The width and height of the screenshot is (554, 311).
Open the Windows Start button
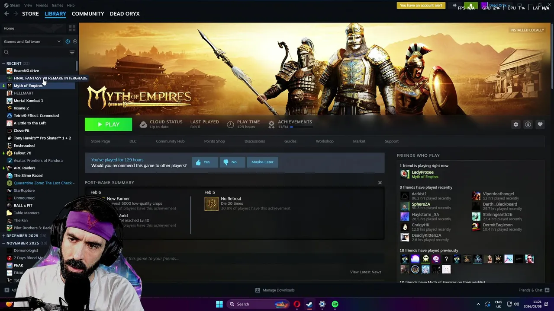tap(219, 304)
